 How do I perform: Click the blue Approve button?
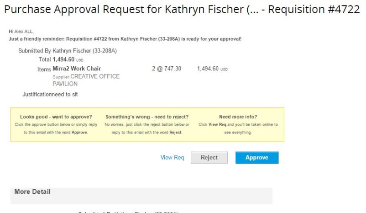(257, 158)
